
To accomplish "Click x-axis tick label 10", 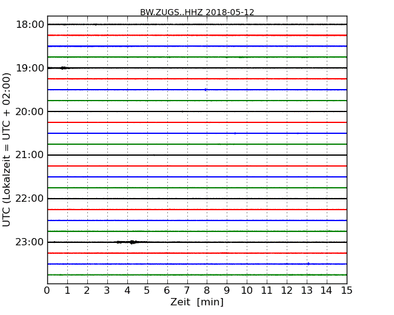I will coord(247,291).
